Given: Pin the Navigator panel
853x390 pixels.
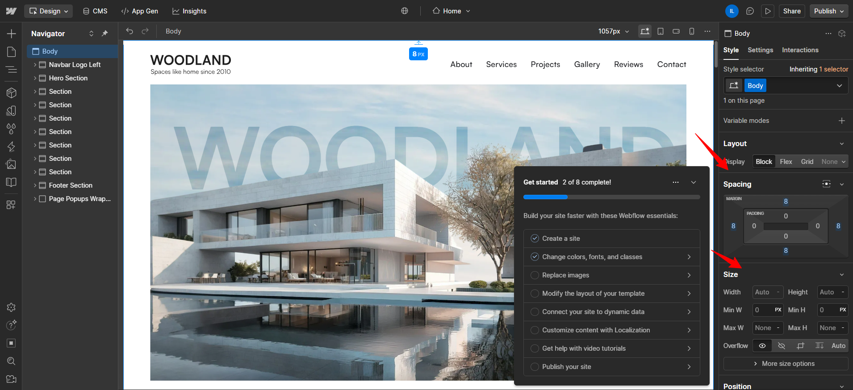Looking at the screenshot, I should coord(105,34).
